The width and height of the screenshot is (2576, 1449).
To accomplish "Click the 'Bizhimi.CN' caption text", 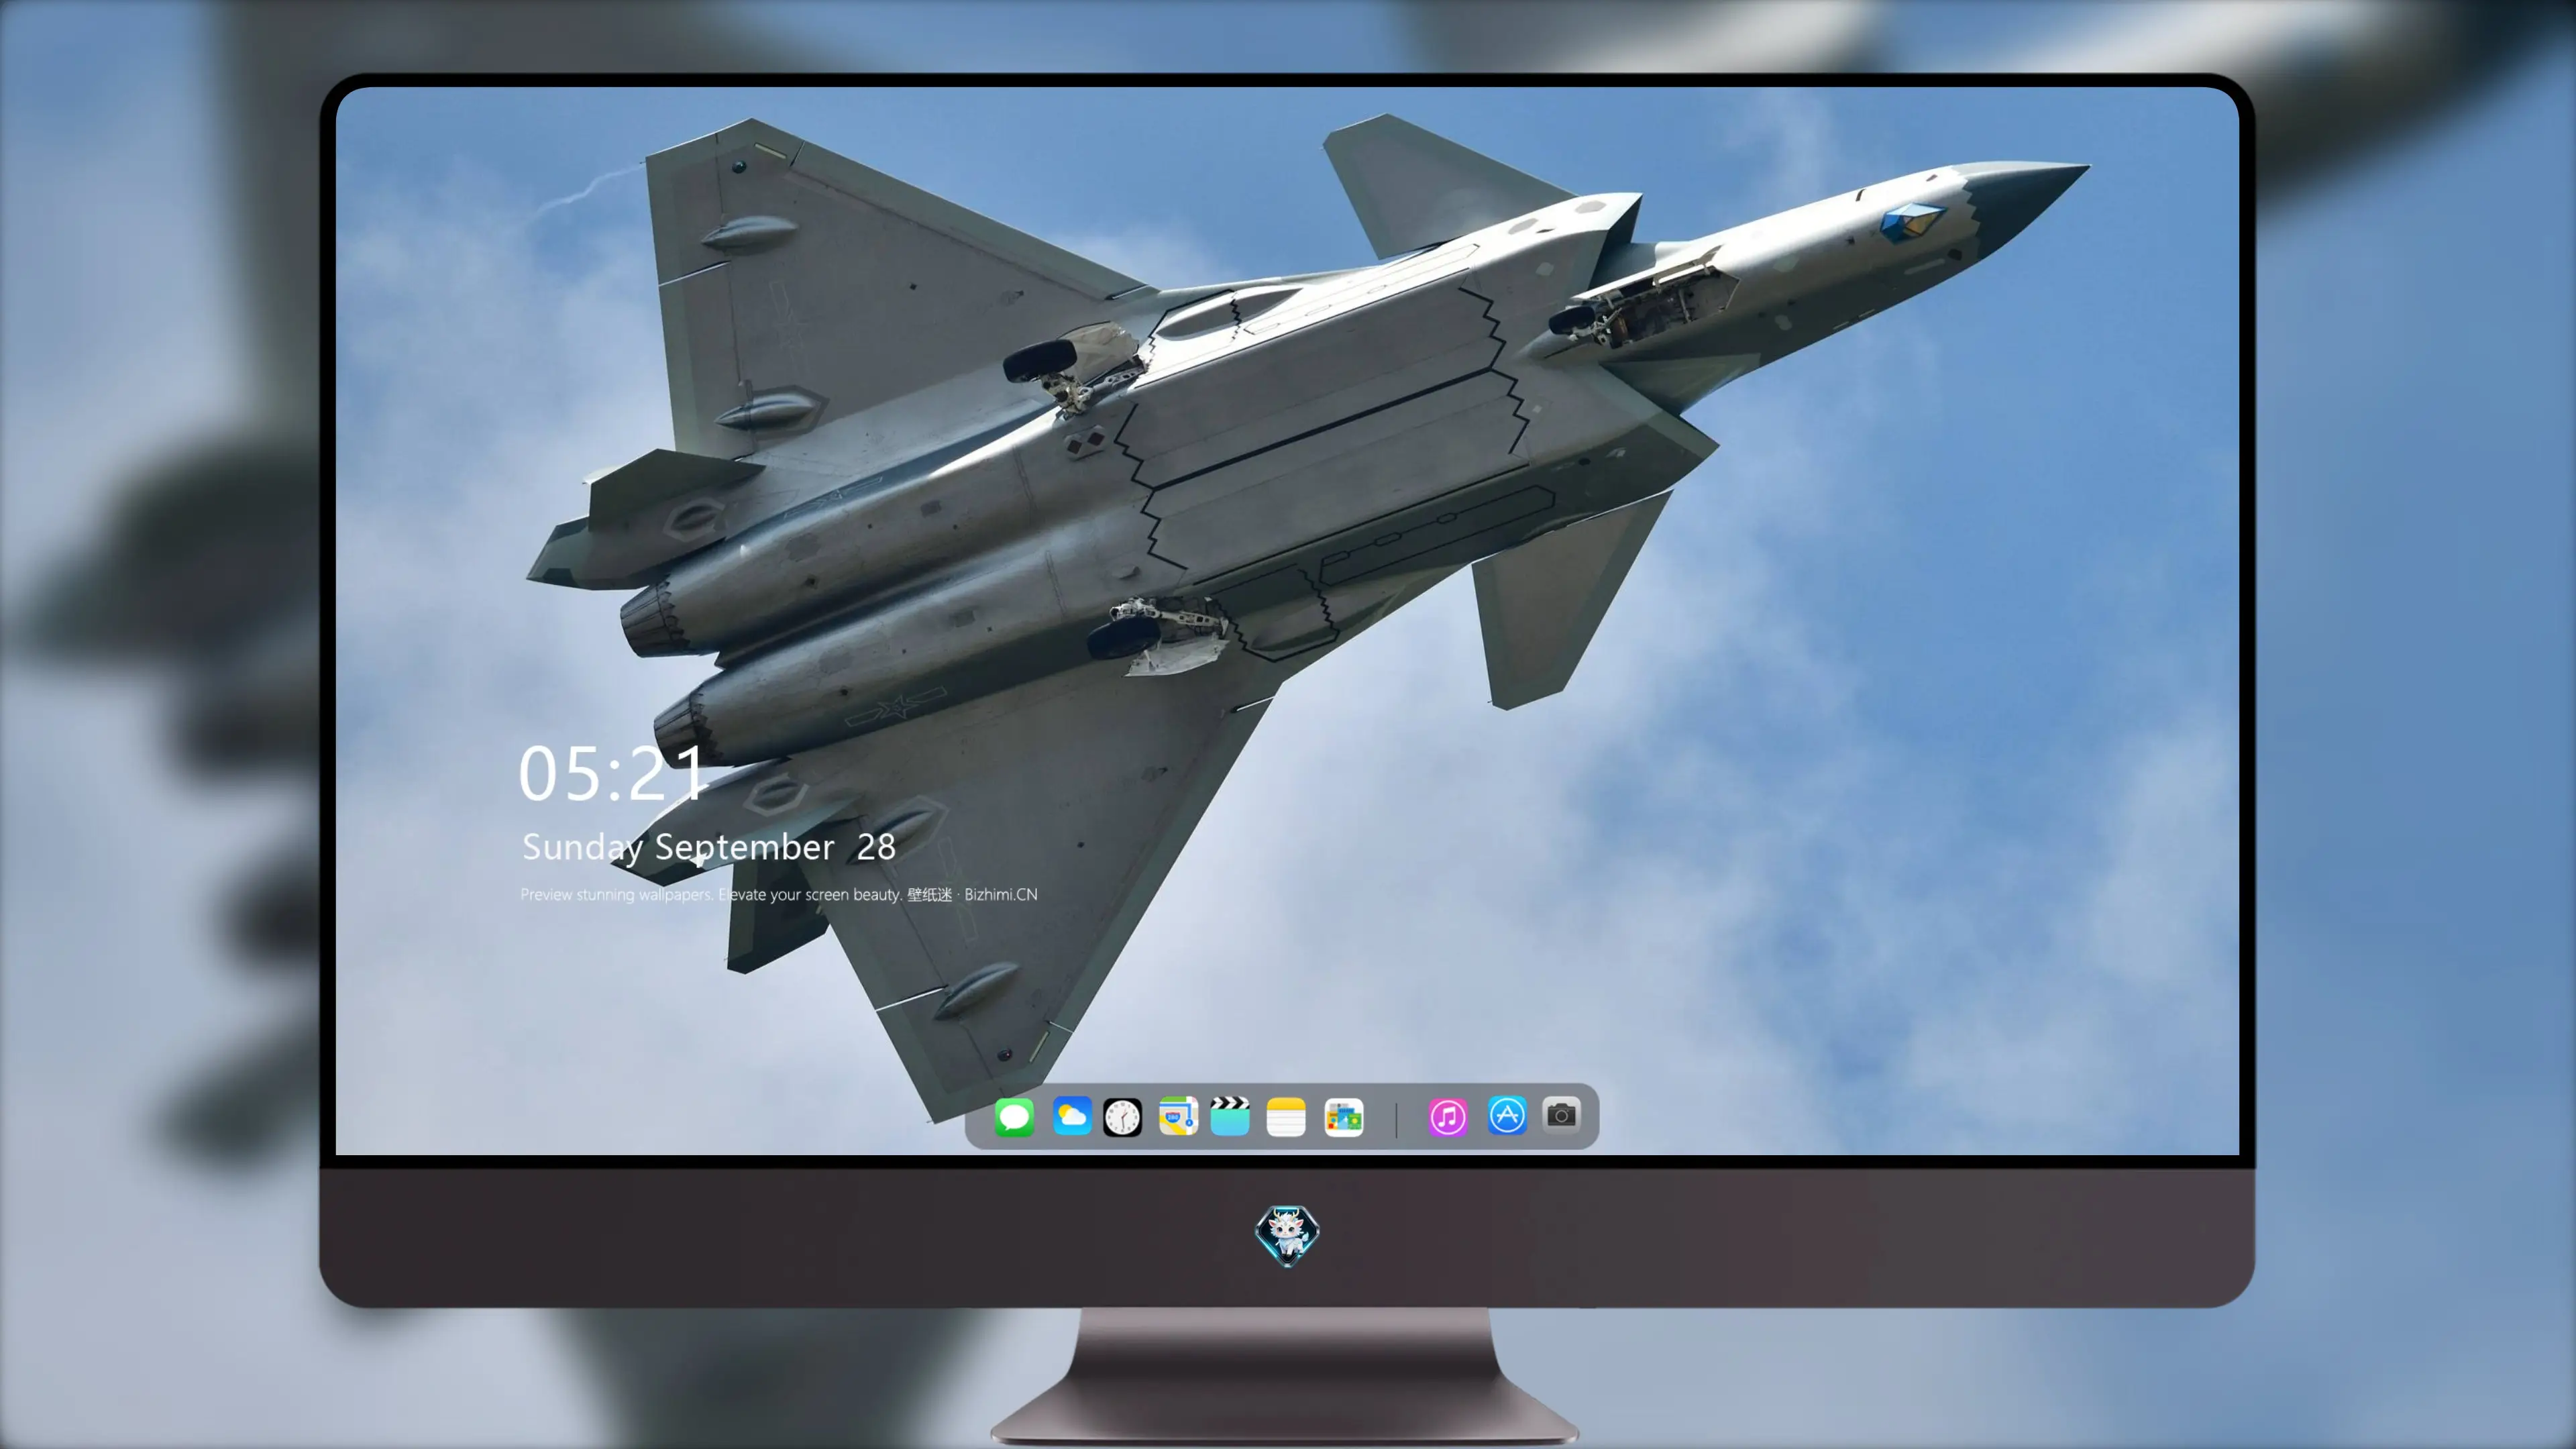I will (x=1000, y=894).
